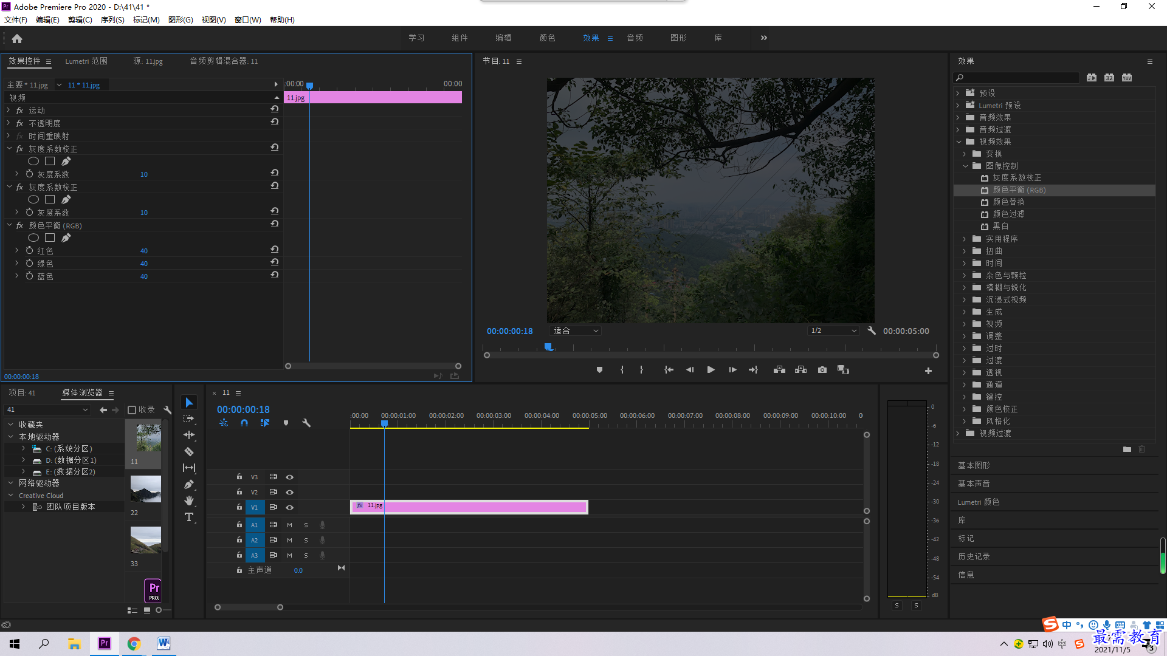Click Go to Out point button

click(753, 370)
